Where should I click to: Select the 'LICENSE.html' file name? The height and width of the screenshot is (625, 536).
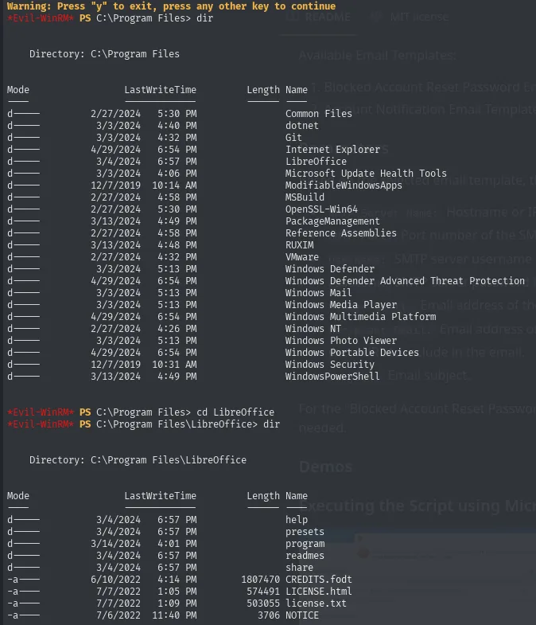click(319, 592)
